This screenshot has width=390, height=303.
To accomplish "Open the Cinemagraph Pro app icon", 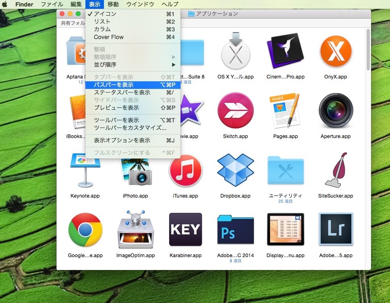I will pos(285,51).
